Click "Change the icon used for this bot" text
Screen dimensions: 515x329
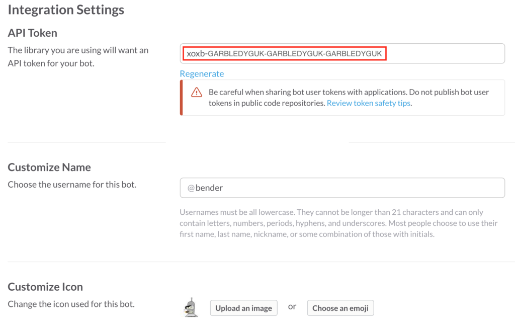point(71,304)
